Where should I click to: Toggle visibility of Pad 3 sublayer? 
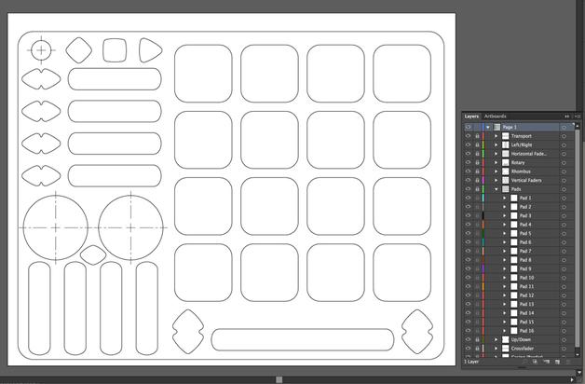(469, 215)
